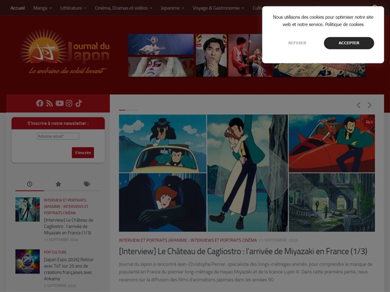
Task: Open main headline Le Château de Cagliostro
Action: (x=243, y=251)
